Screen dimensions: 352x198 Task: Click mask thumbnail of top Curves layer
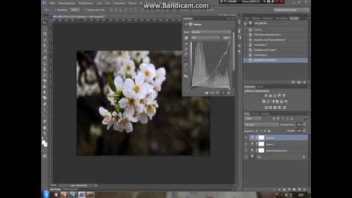[261, 137]
